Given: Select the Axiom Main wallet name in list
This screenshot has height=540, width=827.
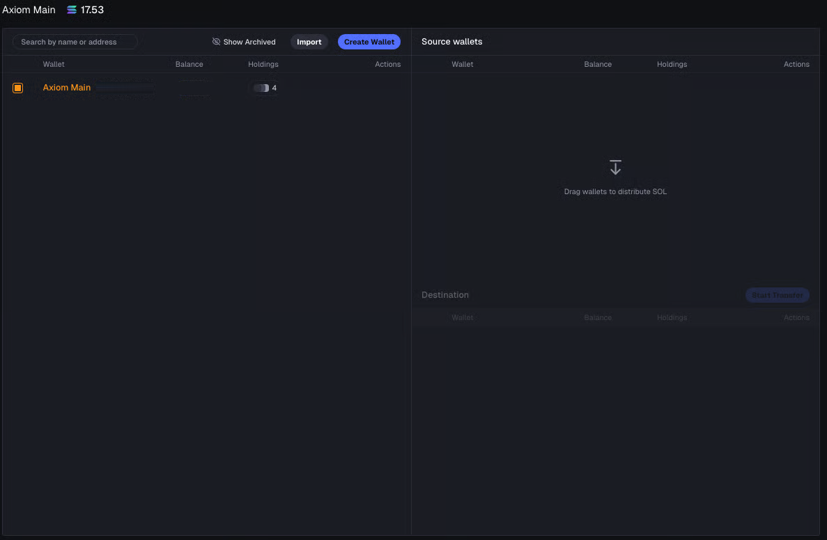Looking at the screenshot, I should pos(67,88).
